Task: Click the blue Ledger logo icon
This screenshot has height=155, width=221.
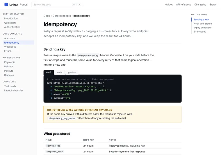Action: point(6,5)
